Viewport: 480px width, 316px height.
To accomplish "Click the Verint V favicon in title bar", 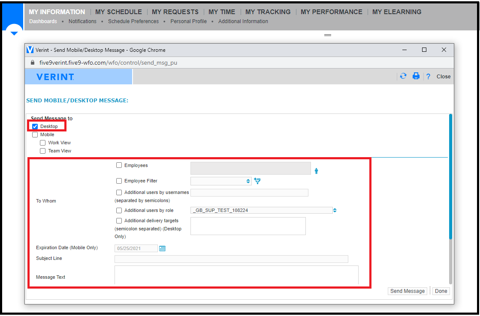I will (30, 50).
